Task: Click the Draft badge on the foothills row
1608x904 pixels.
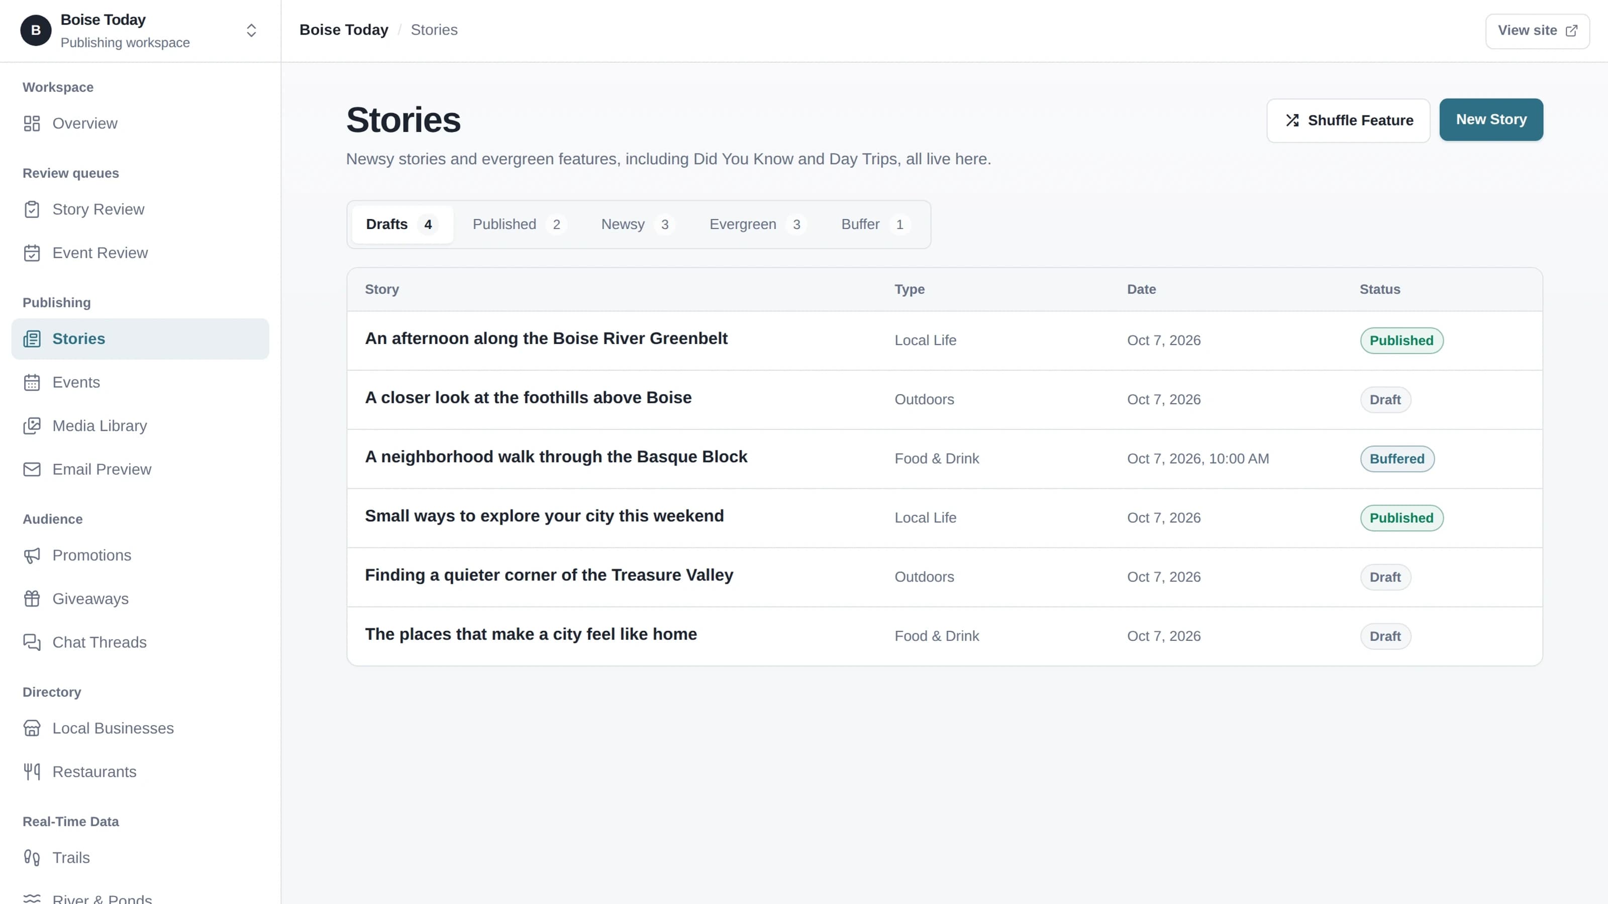Action: [x=1385, y=400]
